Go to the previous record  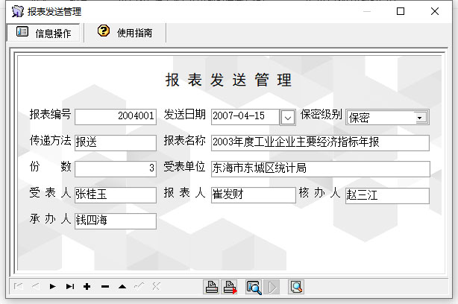click(x=35, y=287)
